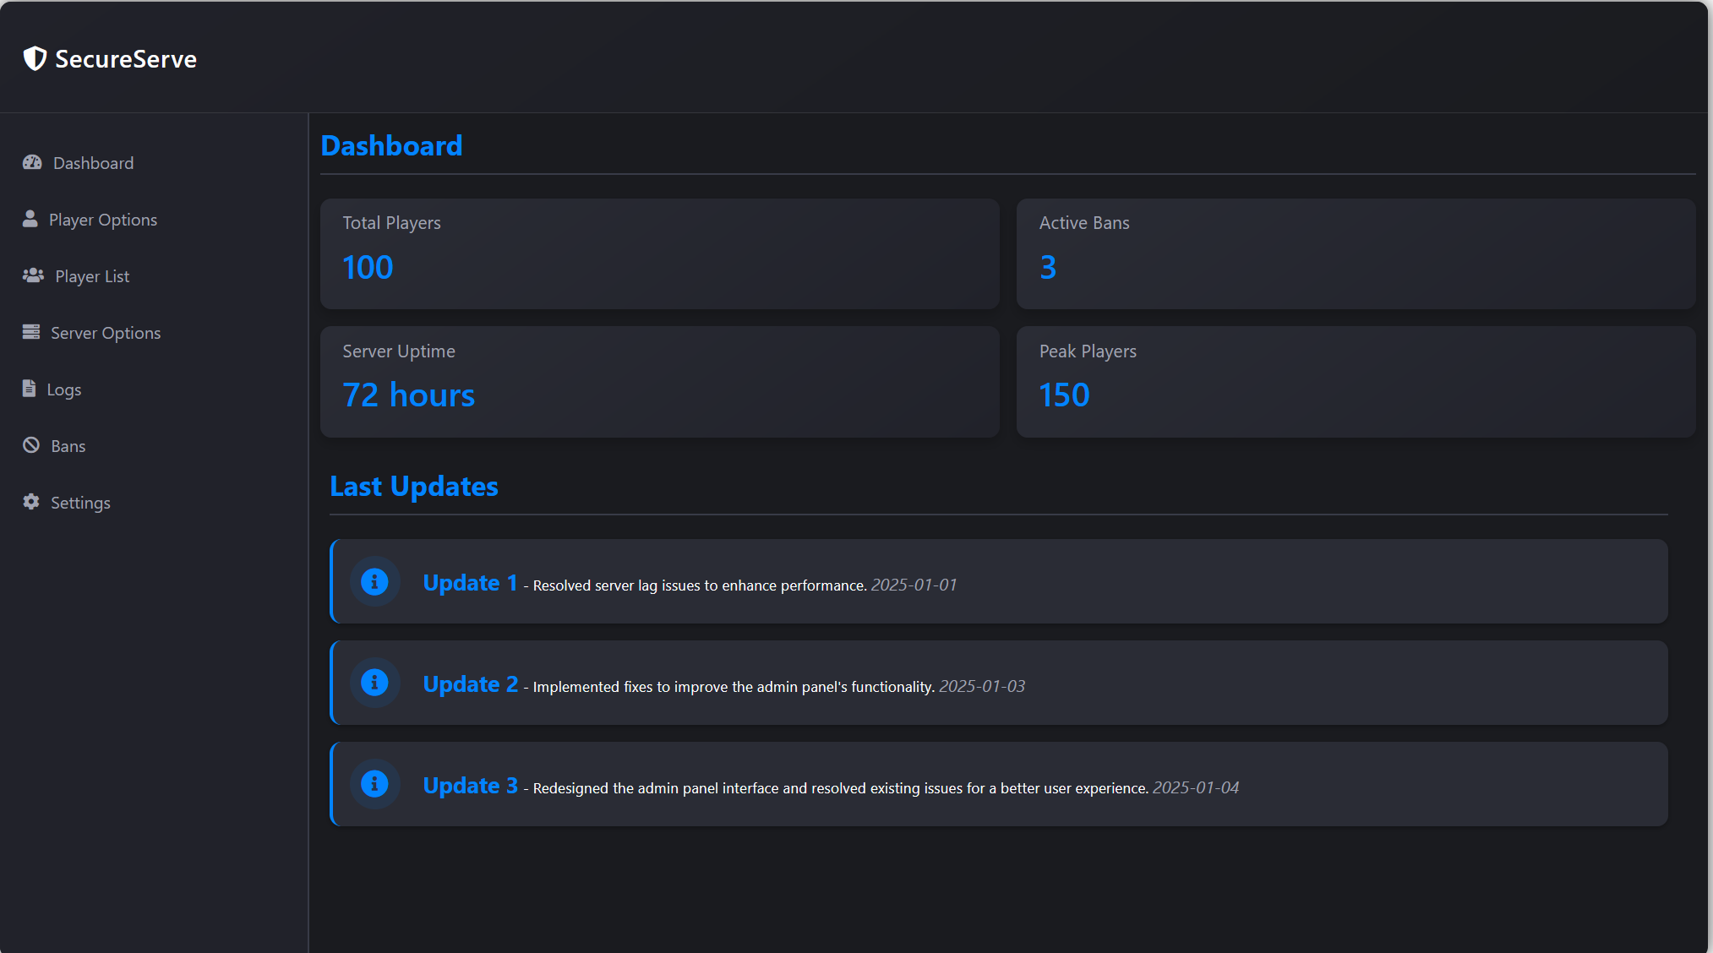Click the Last Updates heading
Screen dimensions: 1713x953
(414, 487)
